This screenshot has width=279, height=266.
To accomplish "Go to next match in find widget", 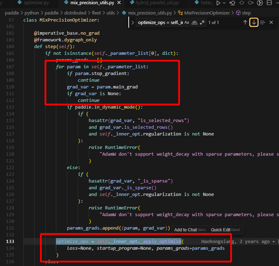I will pyautogui.click(x=254, y=22).
